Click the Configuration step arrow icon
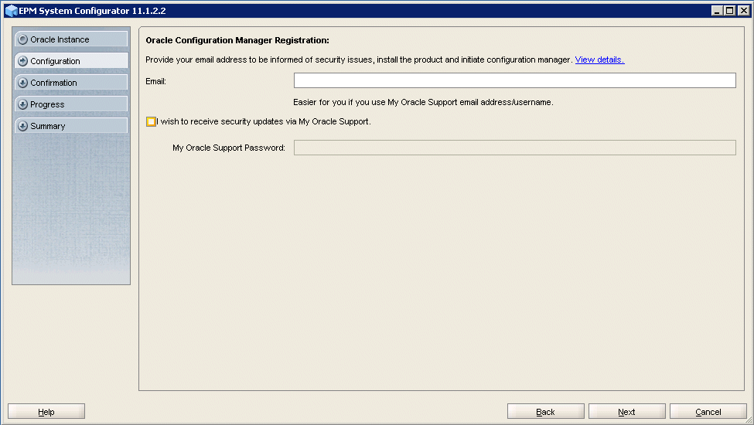The width and height of the screenshot is (754, 425). coord(22,61)
